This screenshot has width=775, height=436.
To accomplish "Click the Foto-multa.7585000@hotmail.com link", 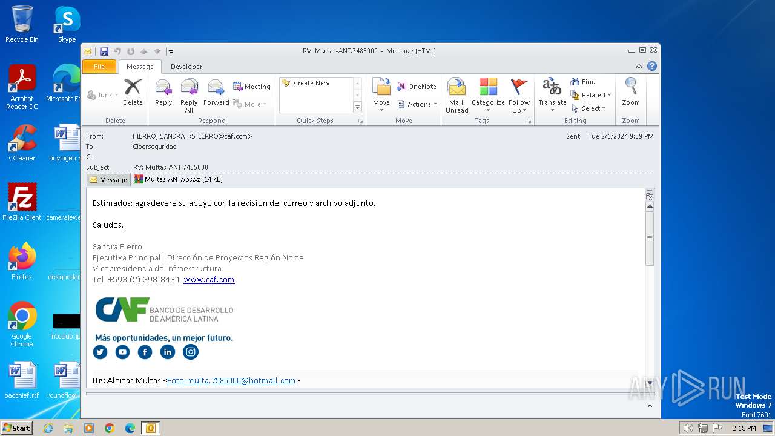I will [231, 380].
